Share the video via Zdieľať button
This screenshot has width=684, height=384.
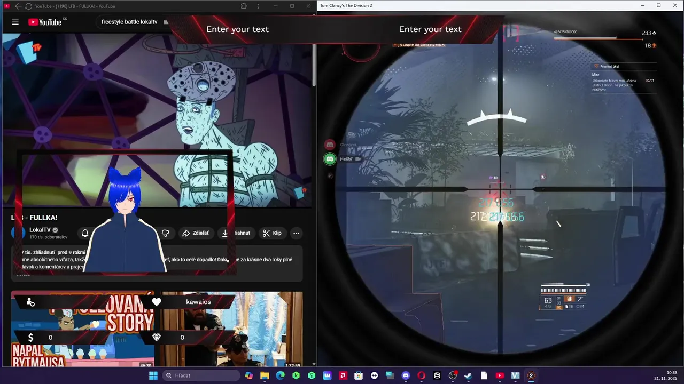pos(196,233)
